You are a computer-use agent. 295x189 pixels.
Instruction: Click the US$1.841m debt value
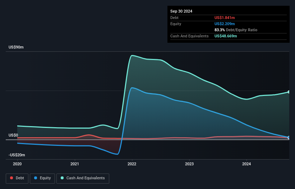(x=225, y=18)
